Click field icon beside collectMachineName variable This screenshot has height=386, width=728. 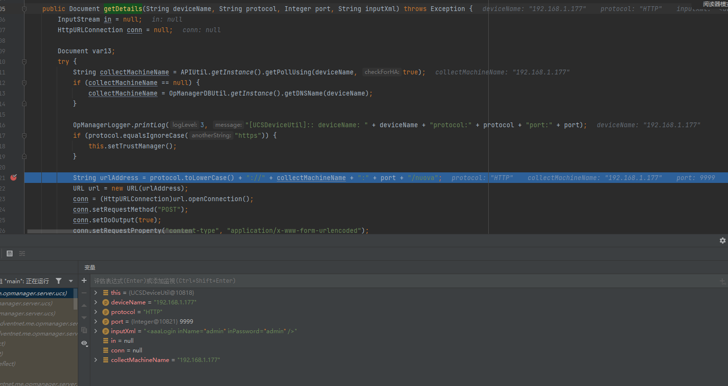click(x=106, y=360)
